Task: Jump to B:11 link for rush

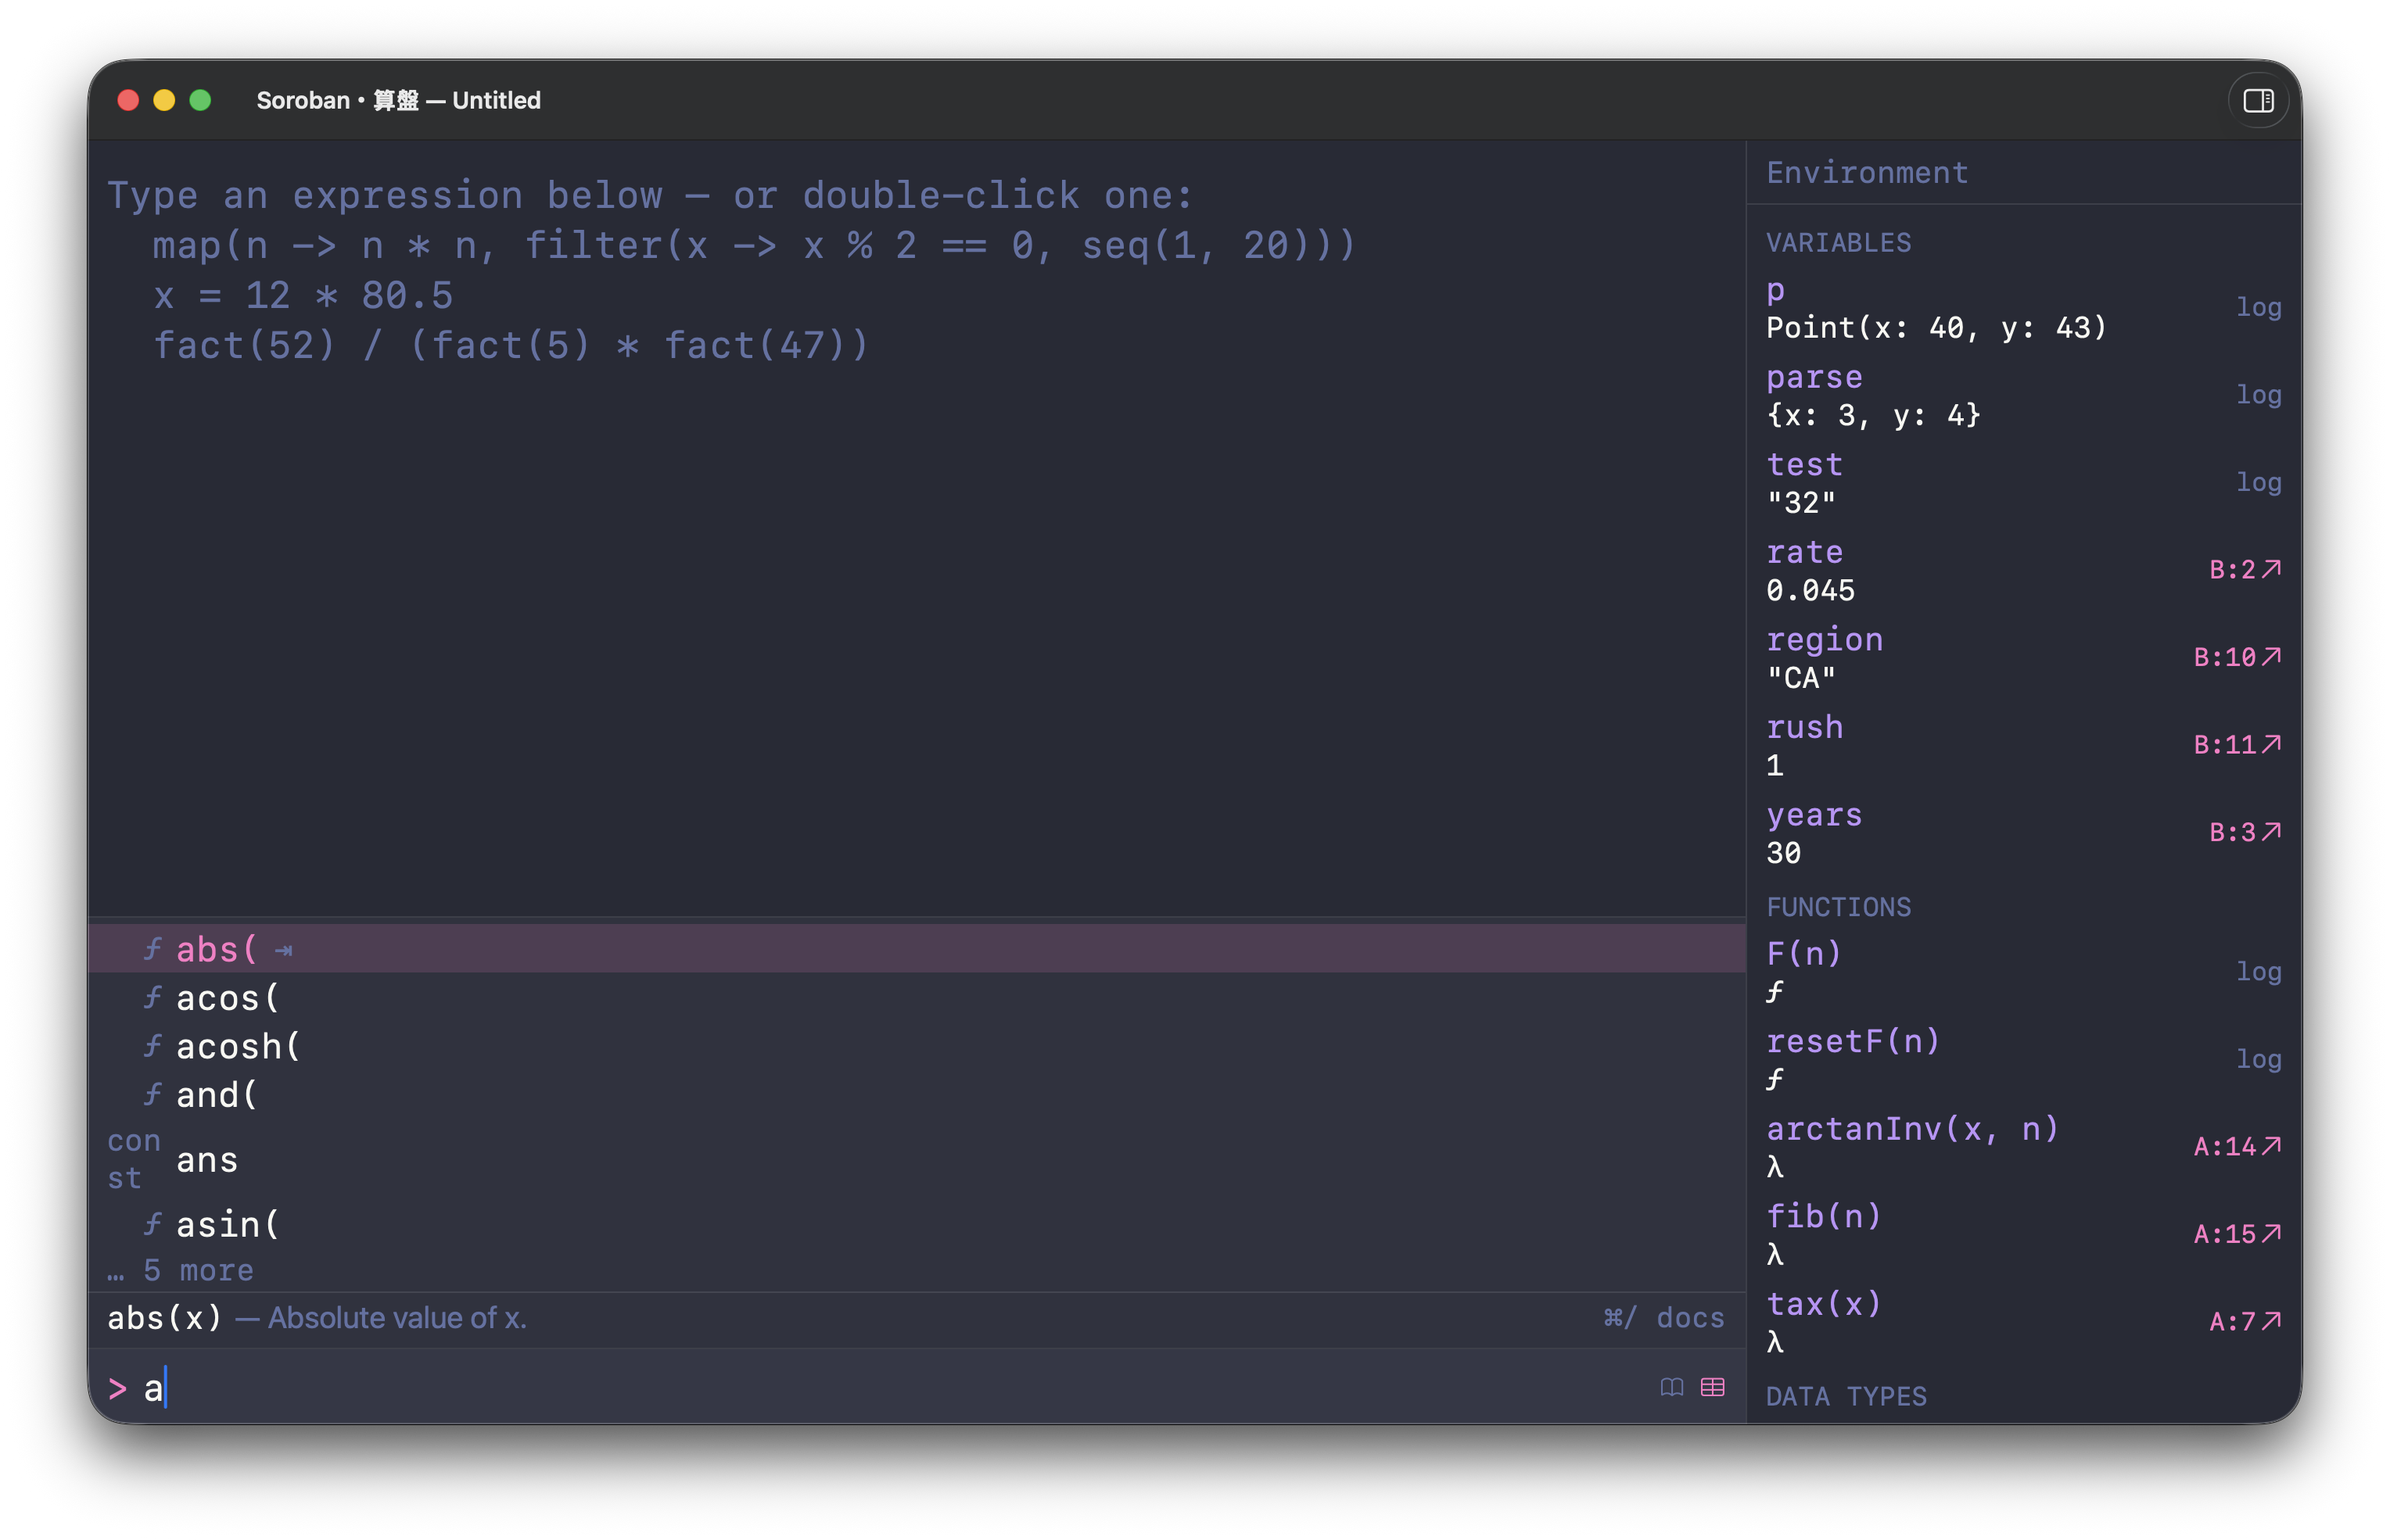Action: [2237, 744]
